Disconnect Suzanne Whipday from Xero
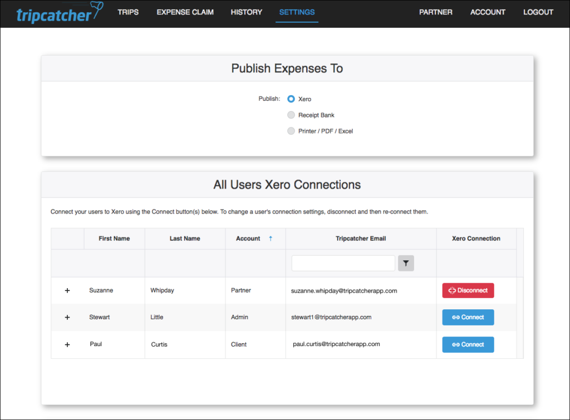 (x=468, y=290)
